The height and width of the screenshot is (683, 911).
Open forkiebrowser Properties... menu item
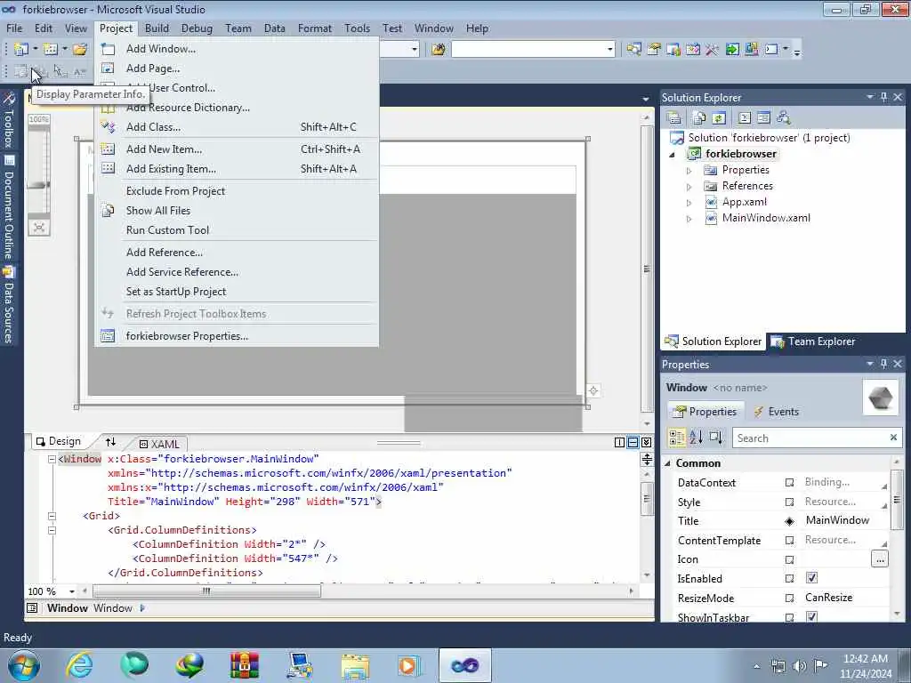point(237,336)
